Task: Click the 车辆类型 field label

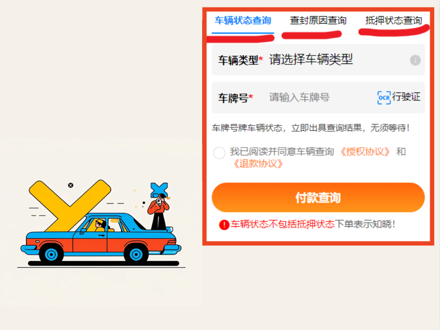Action: point(238,60)
